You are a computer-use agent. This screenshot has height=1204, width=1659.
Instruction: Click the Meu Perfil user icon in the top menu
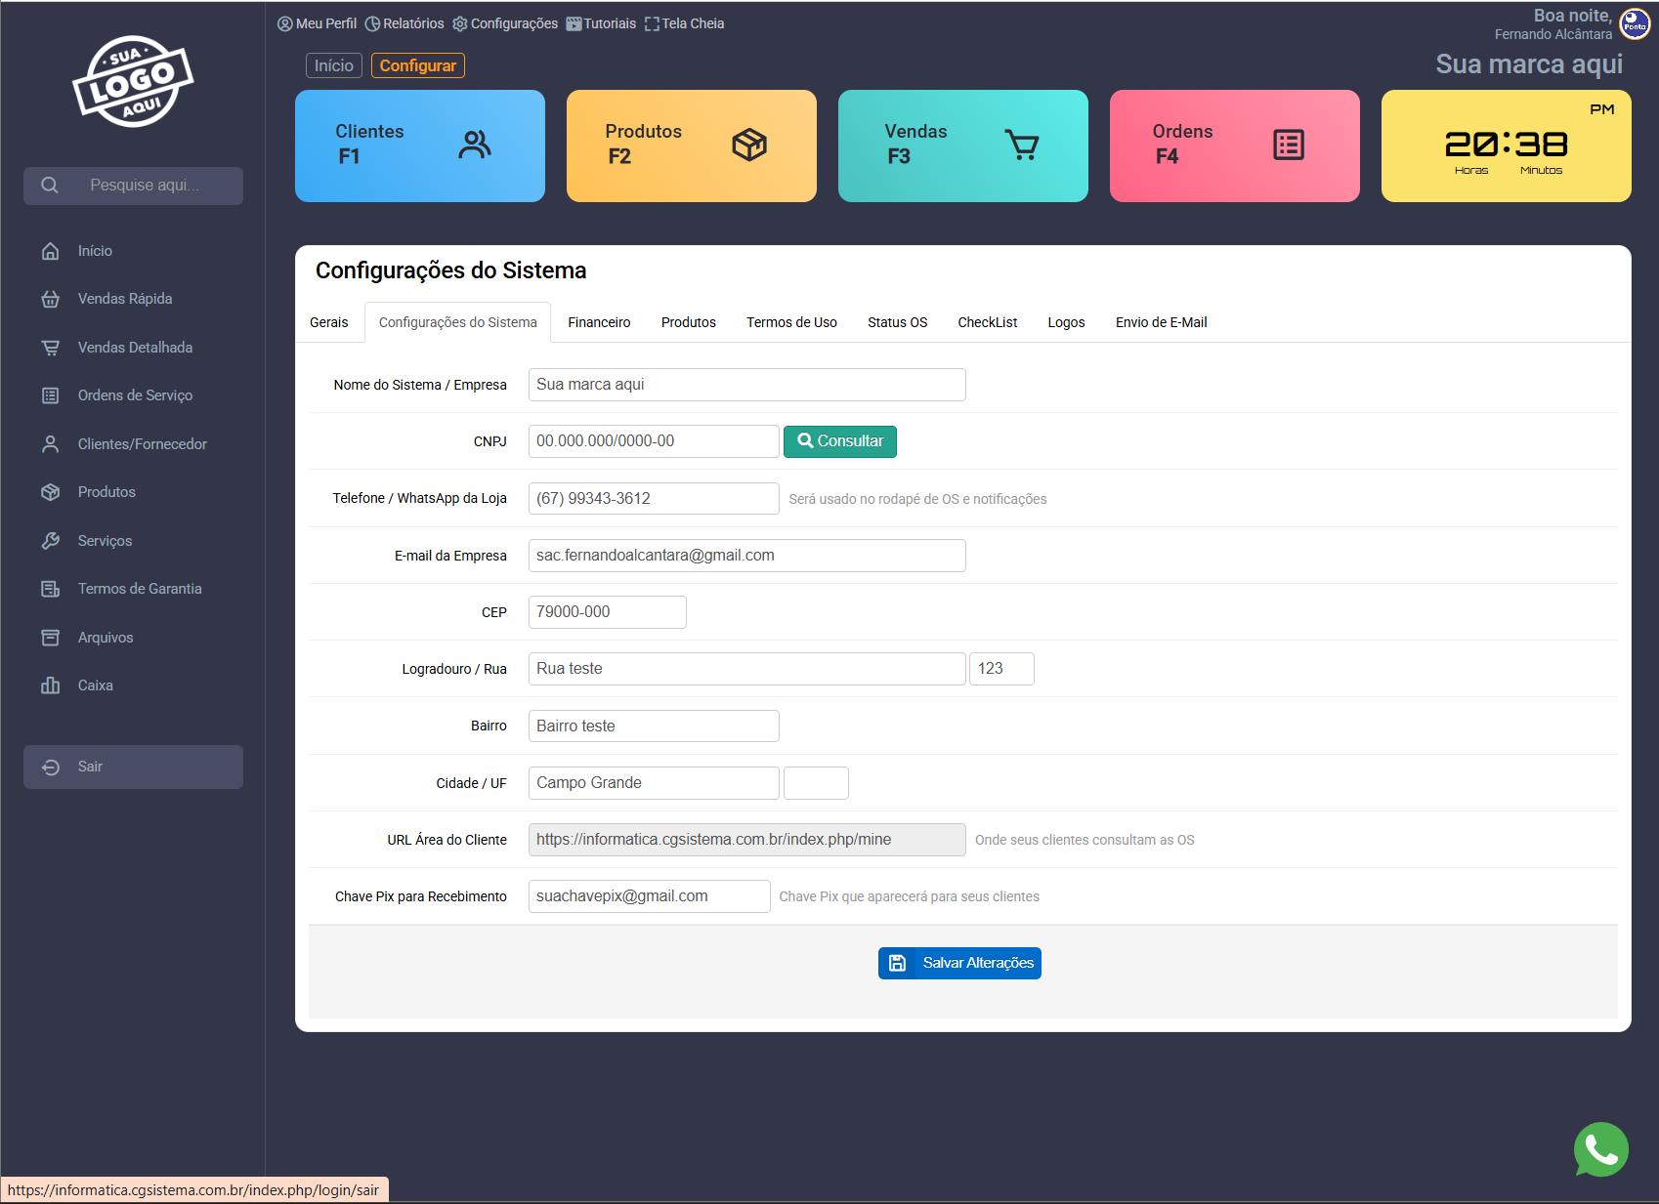tap(285, 23)
